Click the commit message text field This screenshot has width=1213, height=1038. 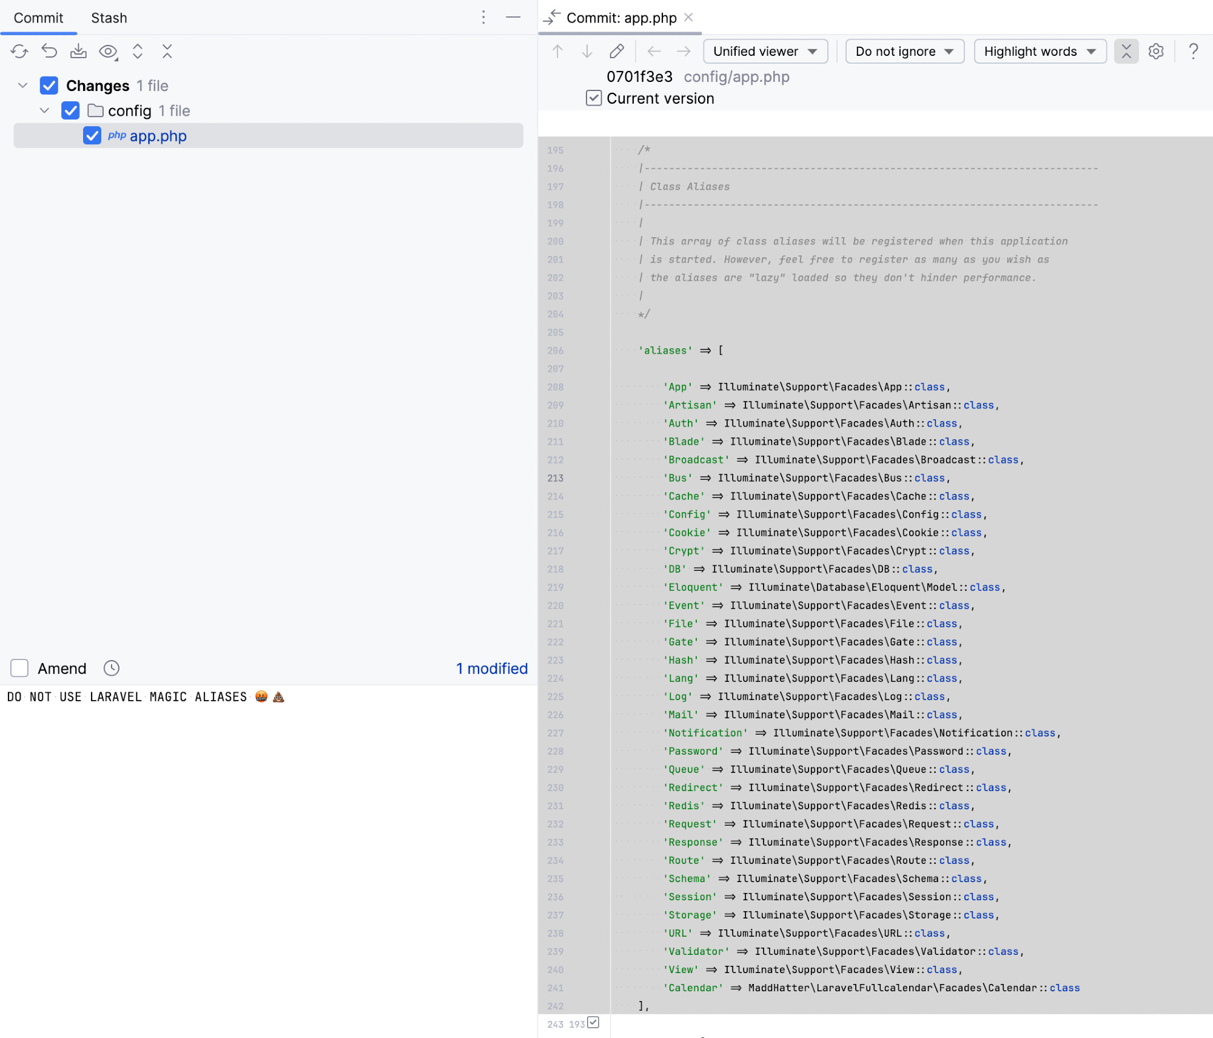268,861
